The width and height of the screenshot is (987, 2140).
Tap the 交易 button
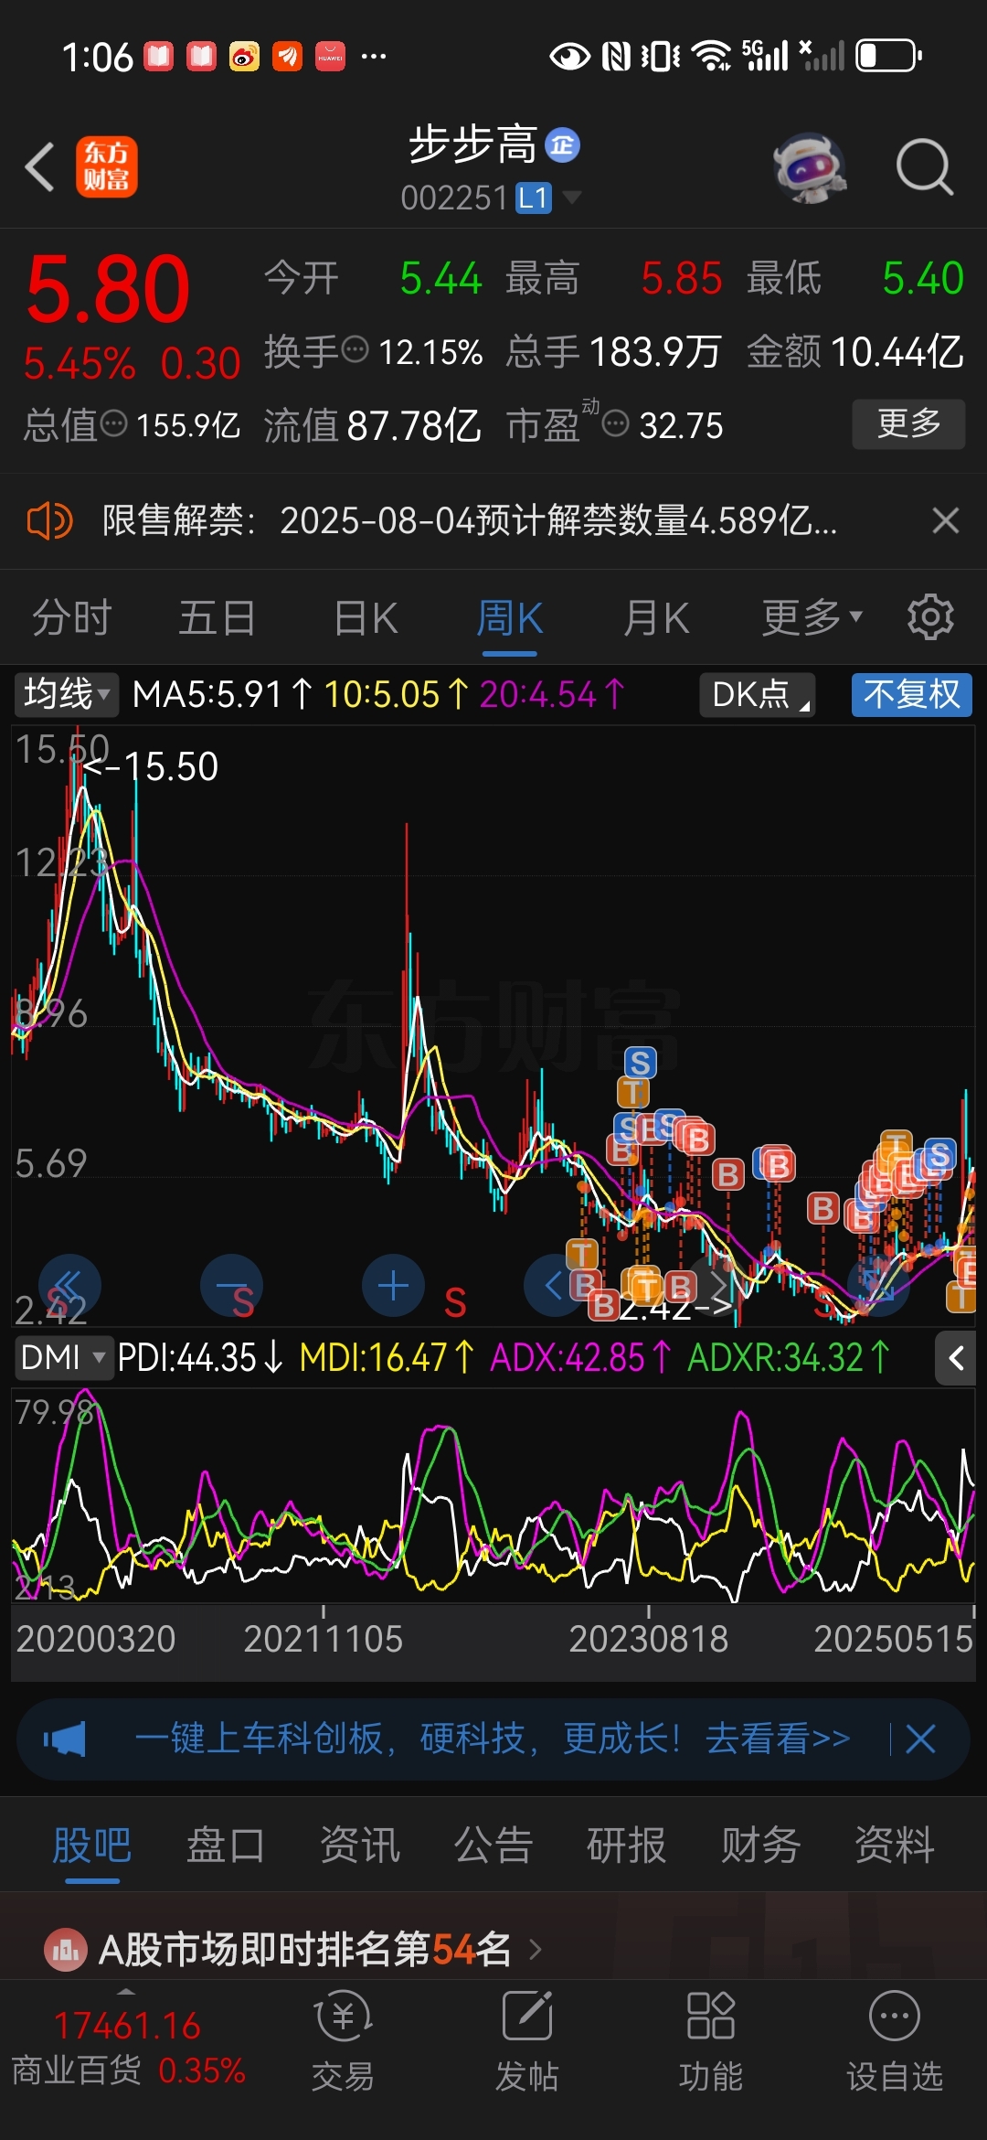point(344,2041)
